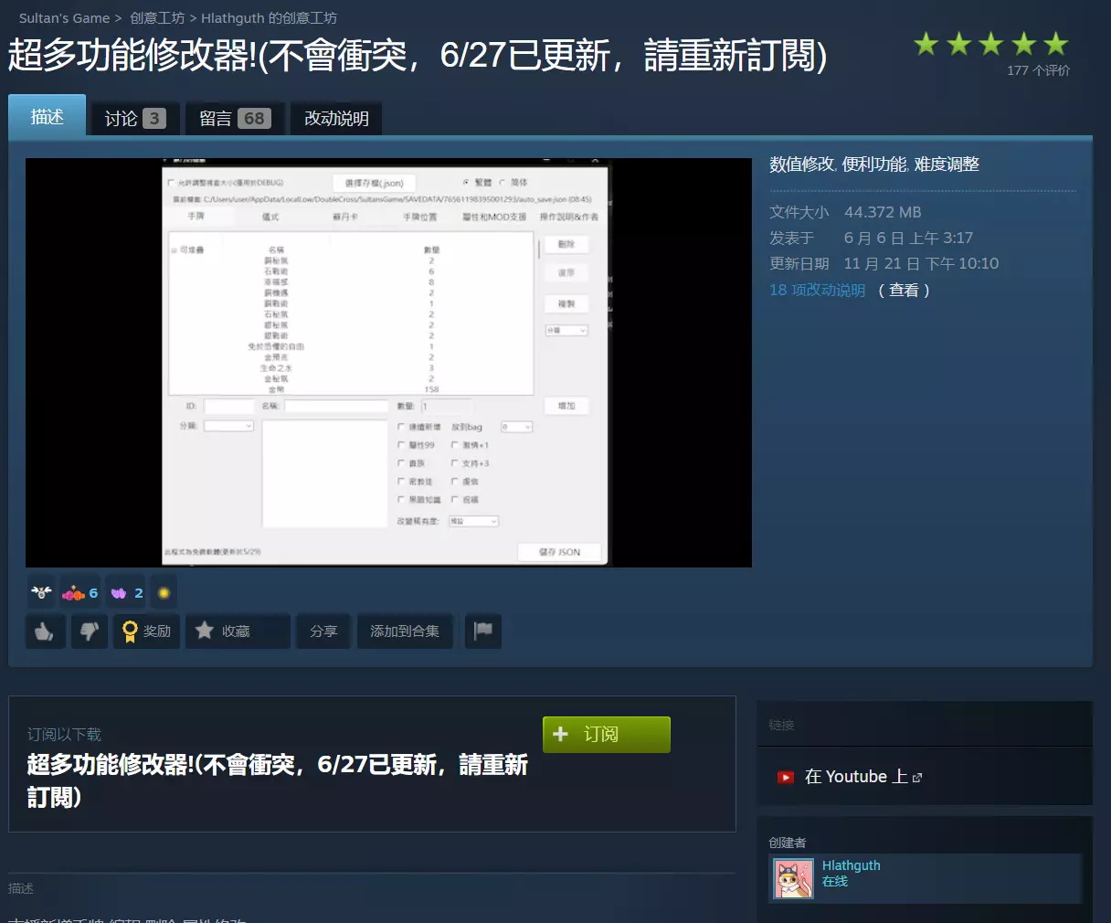Viewport: 1111px width, 923px height.
Task: Click 查看 next to change notes
Action: pos(904,290)
